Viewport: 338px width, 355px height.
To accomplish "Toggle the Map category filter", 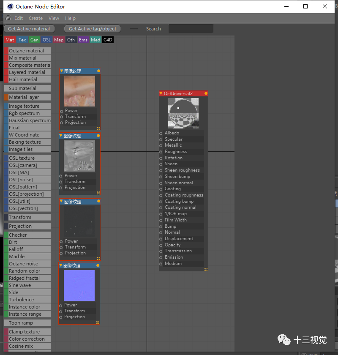I will (x=59, y=40).
